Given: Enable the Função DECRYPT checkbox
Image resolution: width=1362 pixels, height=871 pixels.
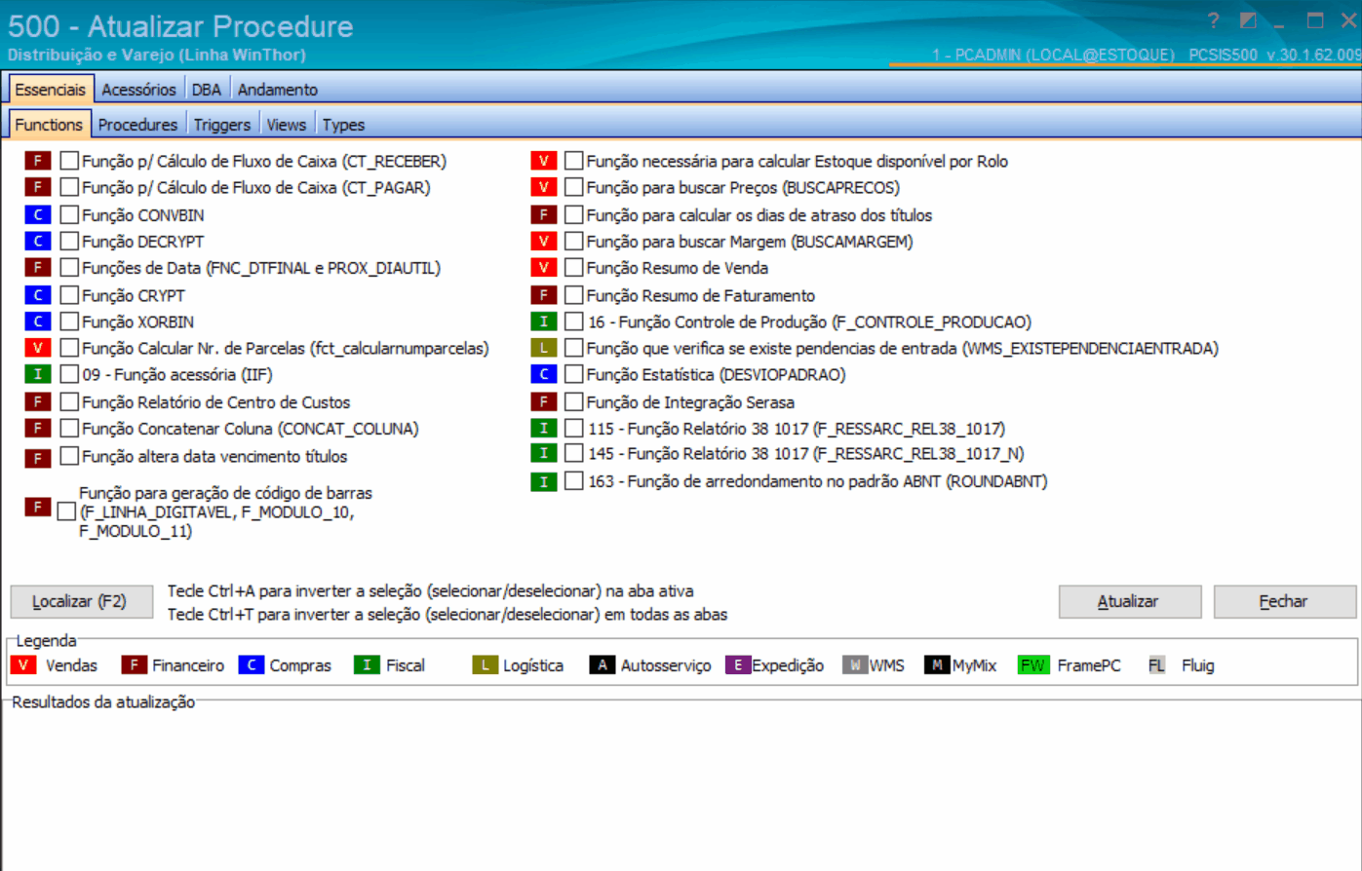Looking at the screenshot, I should (x=69, y=241).
